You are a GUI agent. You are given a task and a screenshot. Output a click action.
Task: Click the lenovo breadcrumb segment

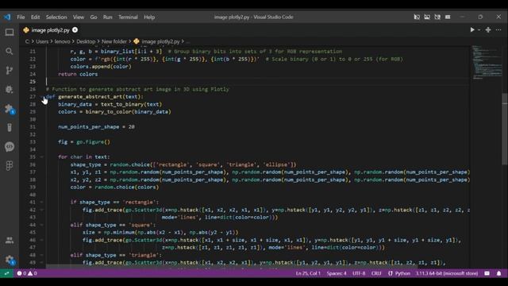point(62,41)
